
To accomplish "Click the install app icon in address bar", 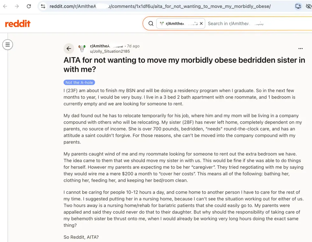I will [x=298, y=6].
